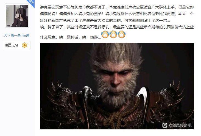
Task: Click the Tieba logo in image watermark
Action: [165, 125]
